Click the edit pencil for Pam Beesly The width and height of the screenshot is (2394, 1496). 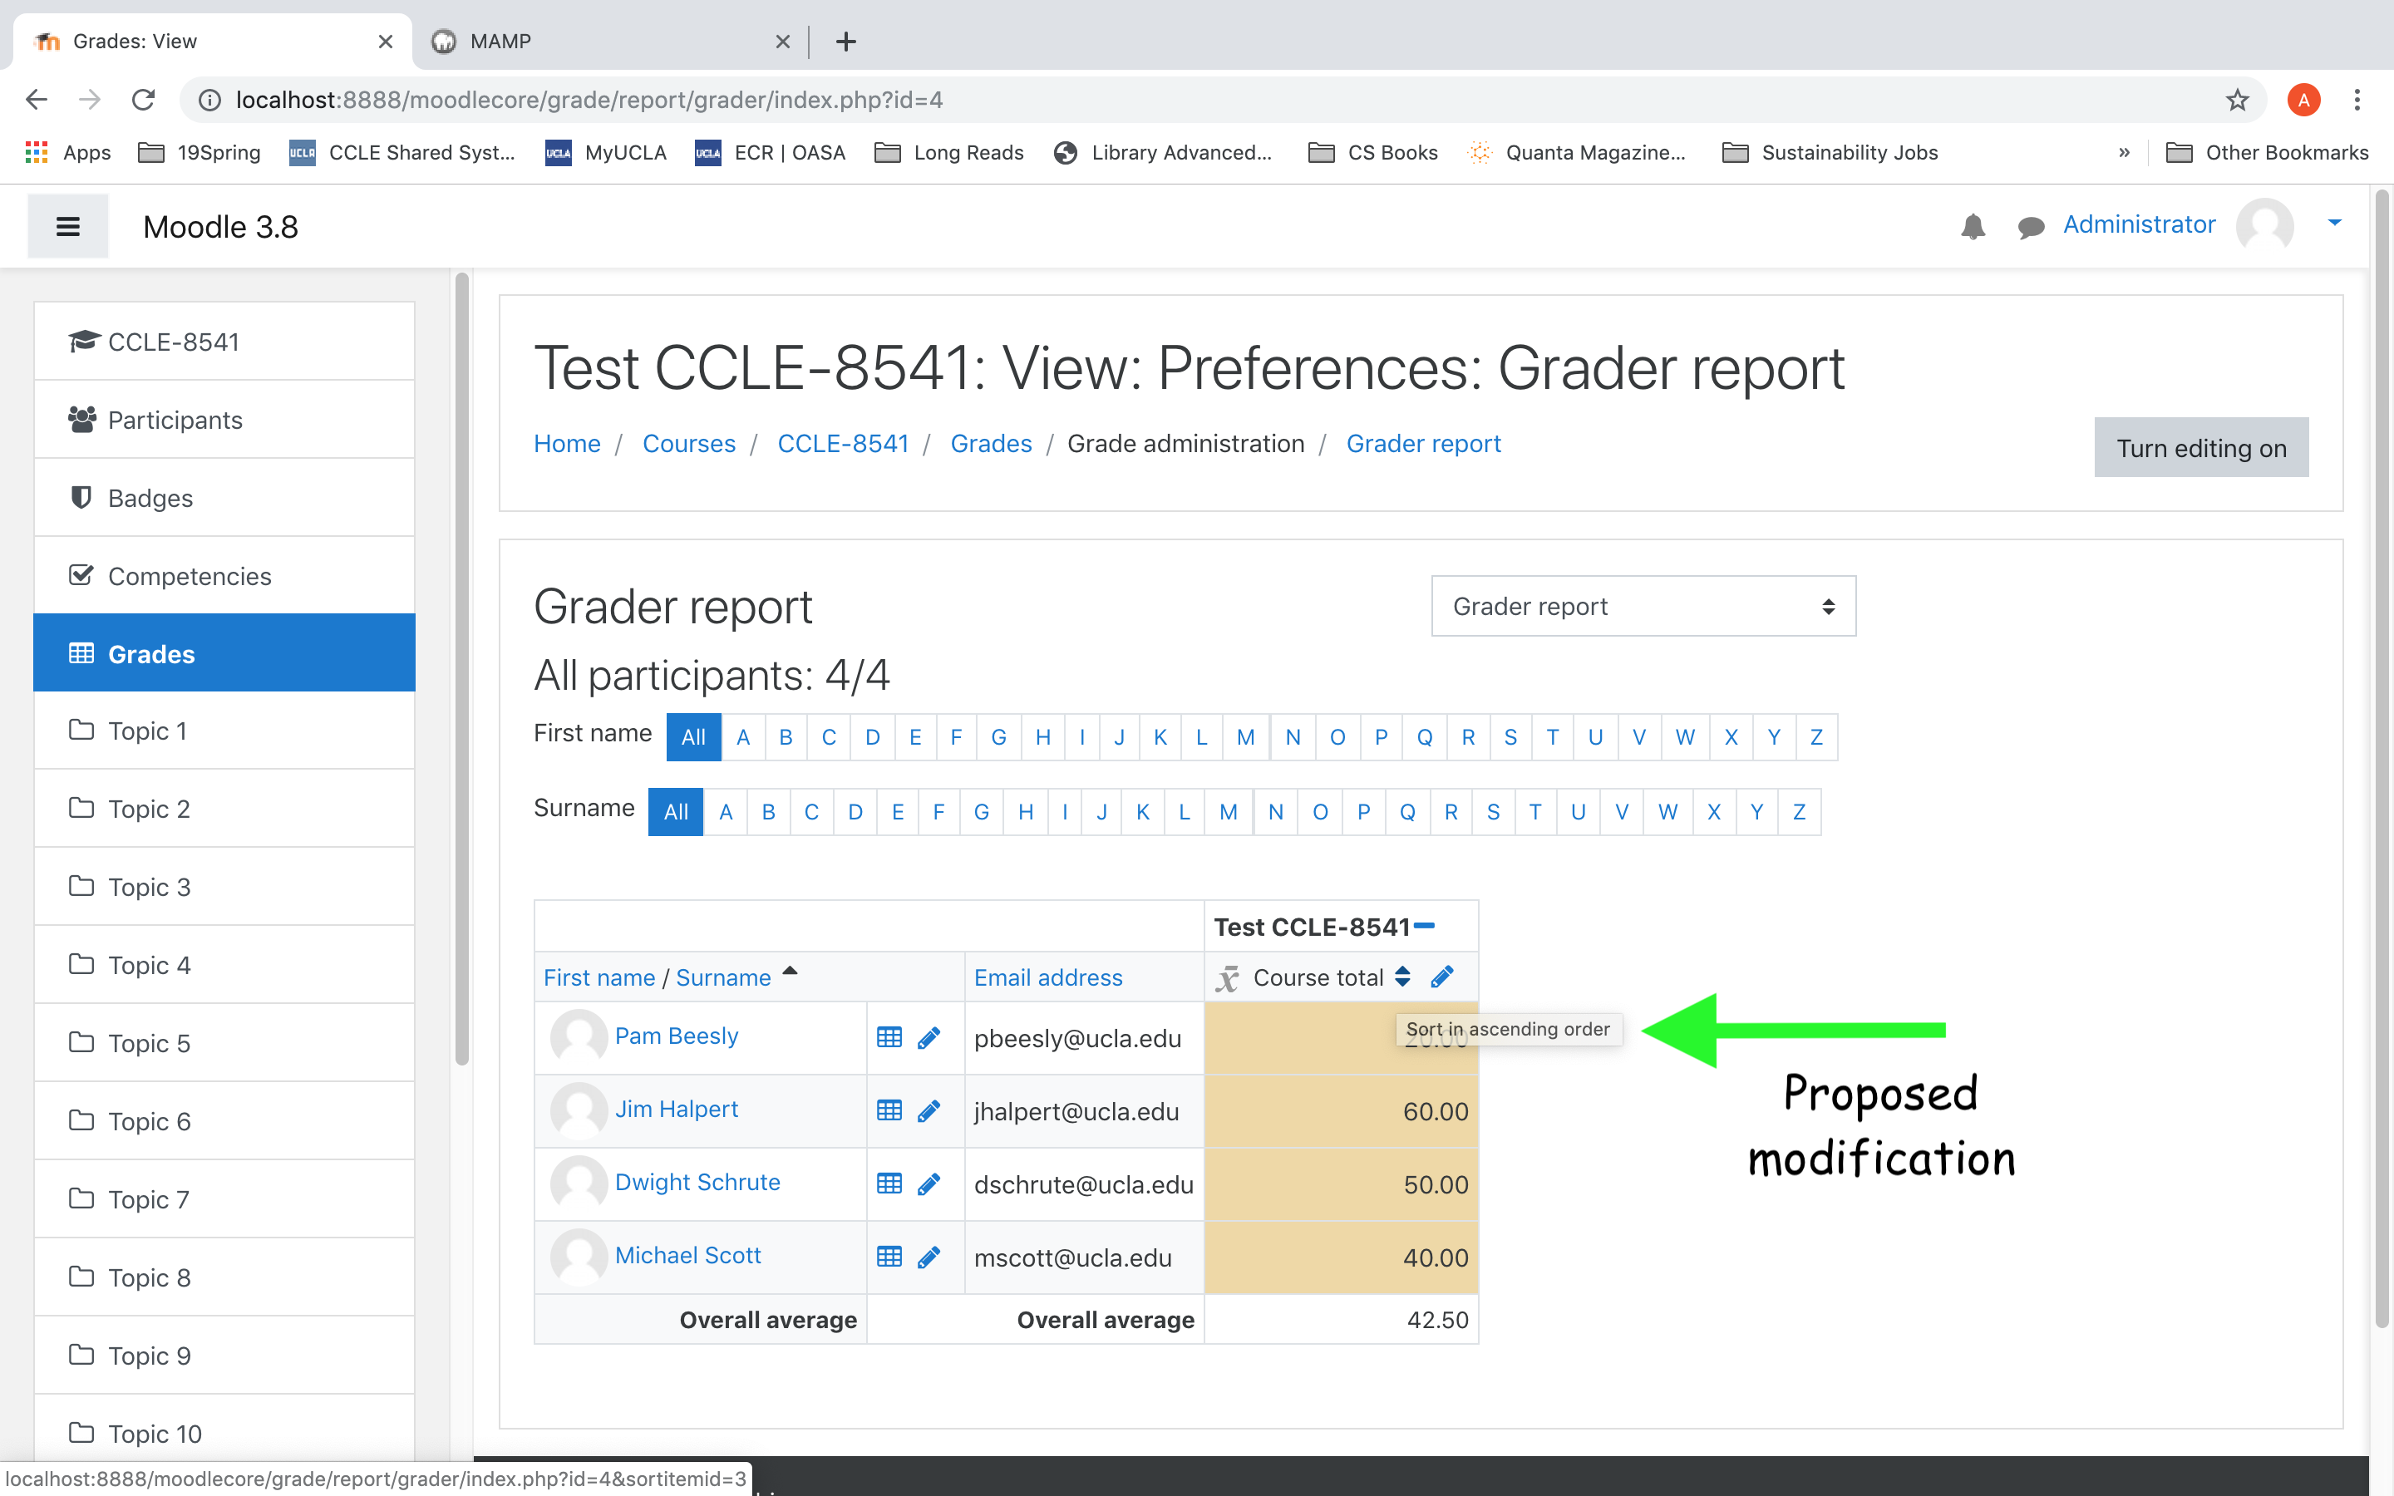pos(928,1038)
